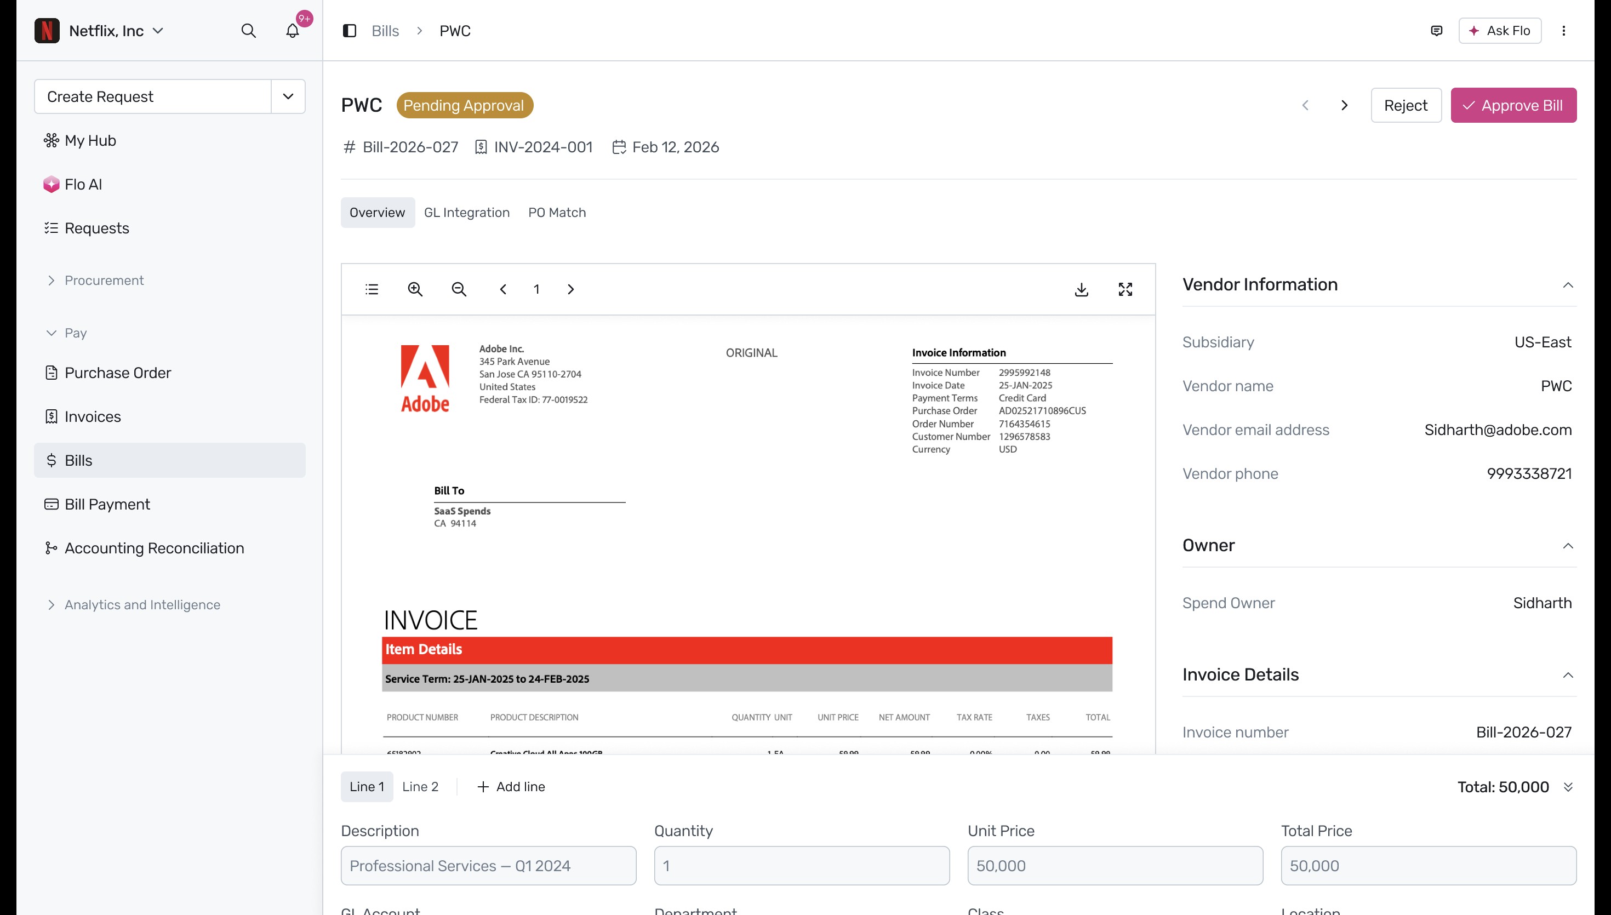The image size is (1611, 915).
Task: Click the Approve Bill button
Action: pos(1513,105)
